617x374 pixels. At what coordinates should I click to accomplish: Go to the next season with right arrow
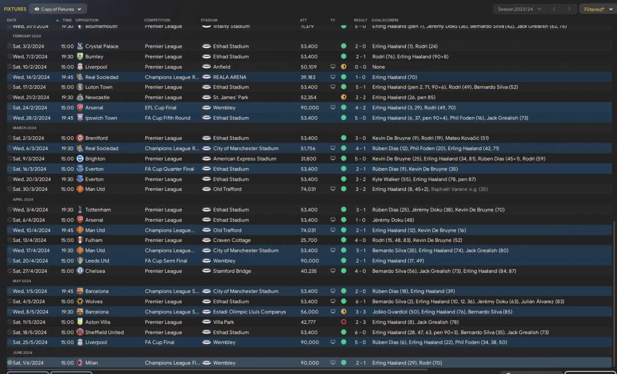click(570, 9)
